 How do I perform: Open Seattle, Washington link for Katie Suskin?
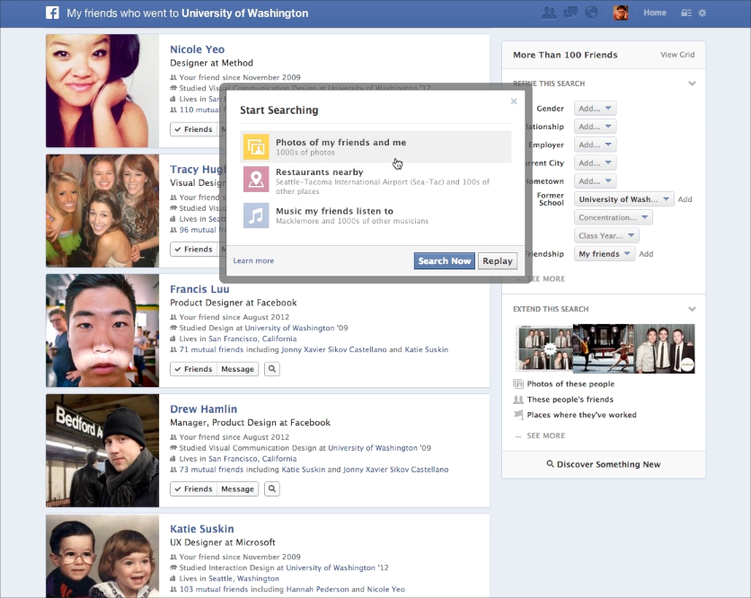(x=243, y=578)
